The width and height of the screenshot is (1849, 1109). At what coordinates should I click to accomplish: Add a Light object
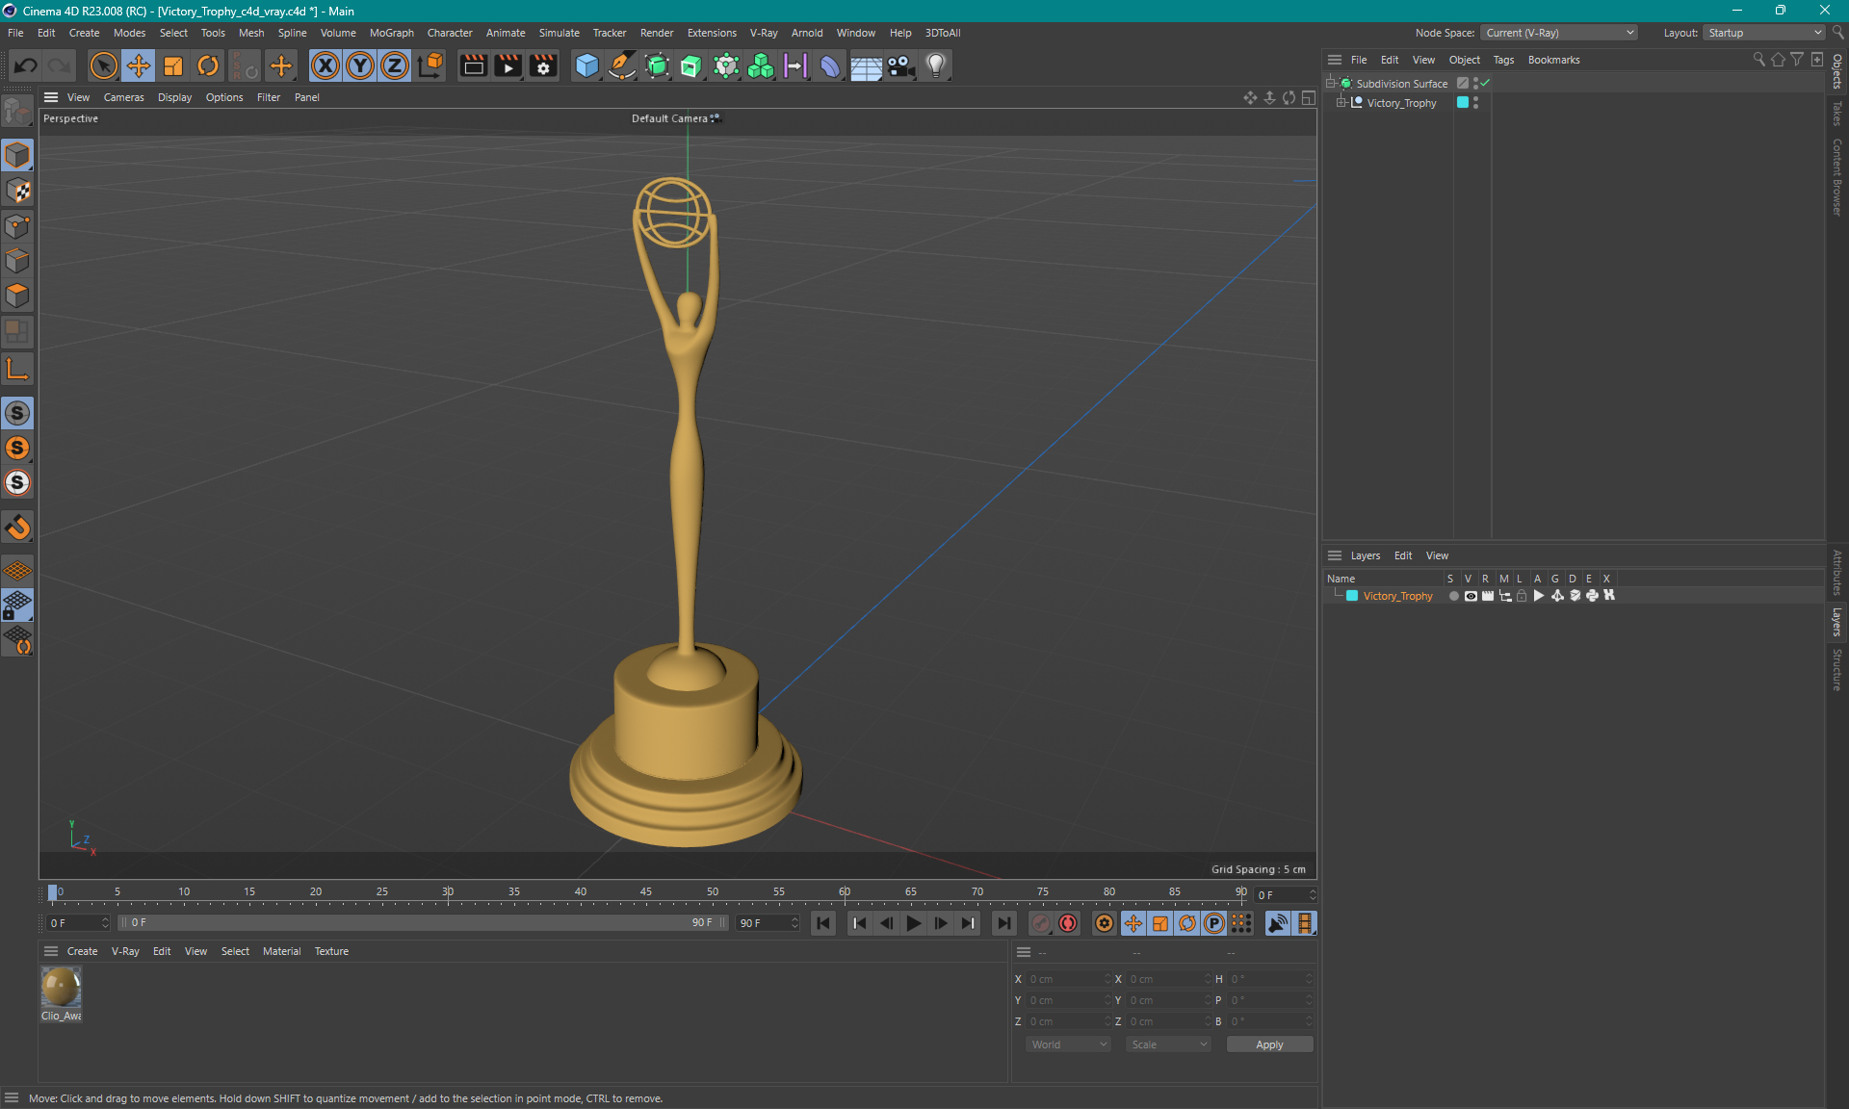click(x=935, y=65)
